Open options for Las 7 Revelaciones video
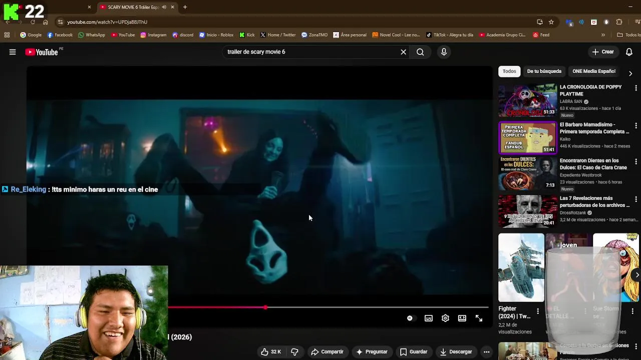The image size is (641, 360). coord(636,199)
